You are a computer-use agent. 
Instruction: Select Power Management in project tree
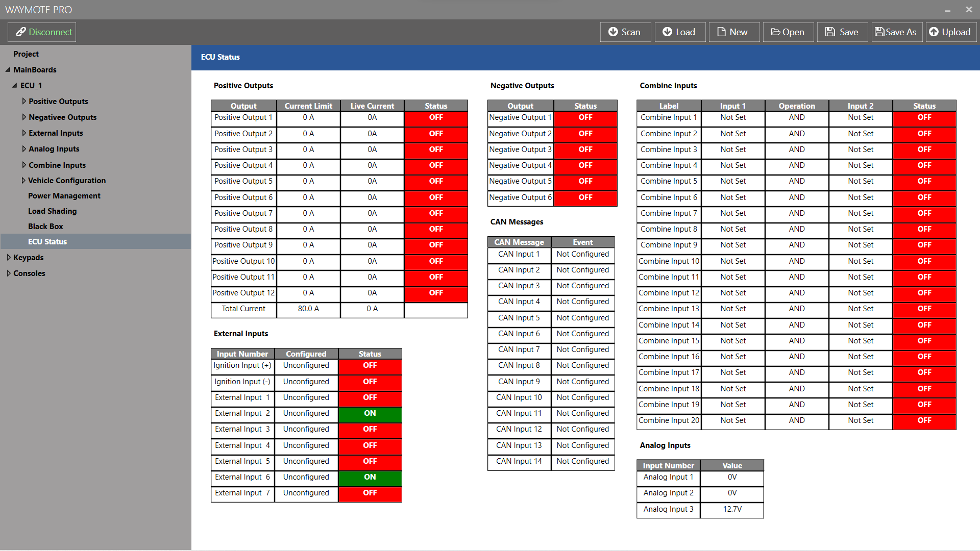pyautogui.click(x=64, y=196)
